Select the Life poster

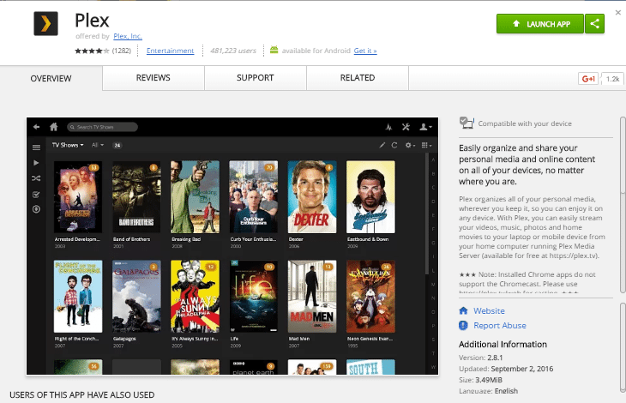254,297
